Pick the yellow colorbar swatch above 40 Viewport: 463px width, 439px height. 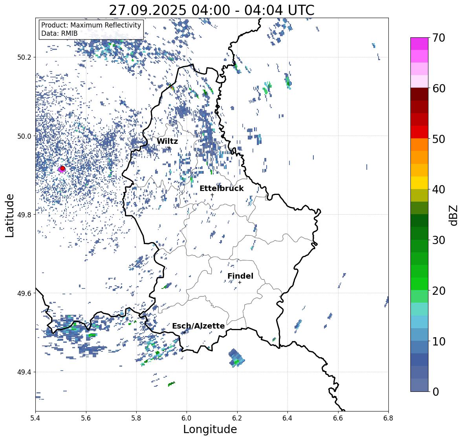[419, 183]
